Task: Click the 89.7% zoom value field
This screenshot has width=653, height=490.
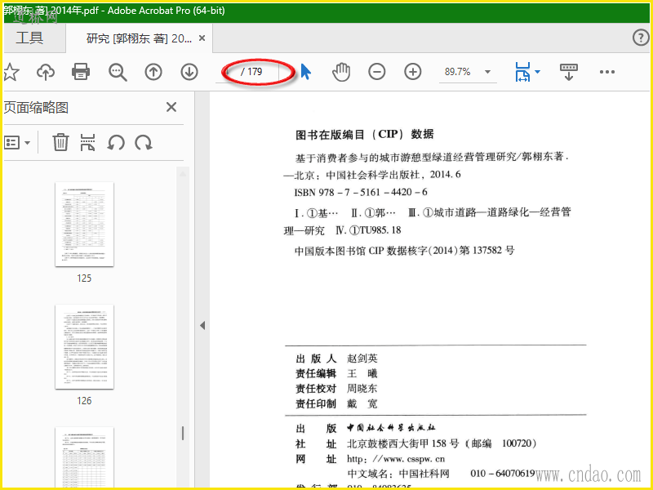Action: point(458,72)
